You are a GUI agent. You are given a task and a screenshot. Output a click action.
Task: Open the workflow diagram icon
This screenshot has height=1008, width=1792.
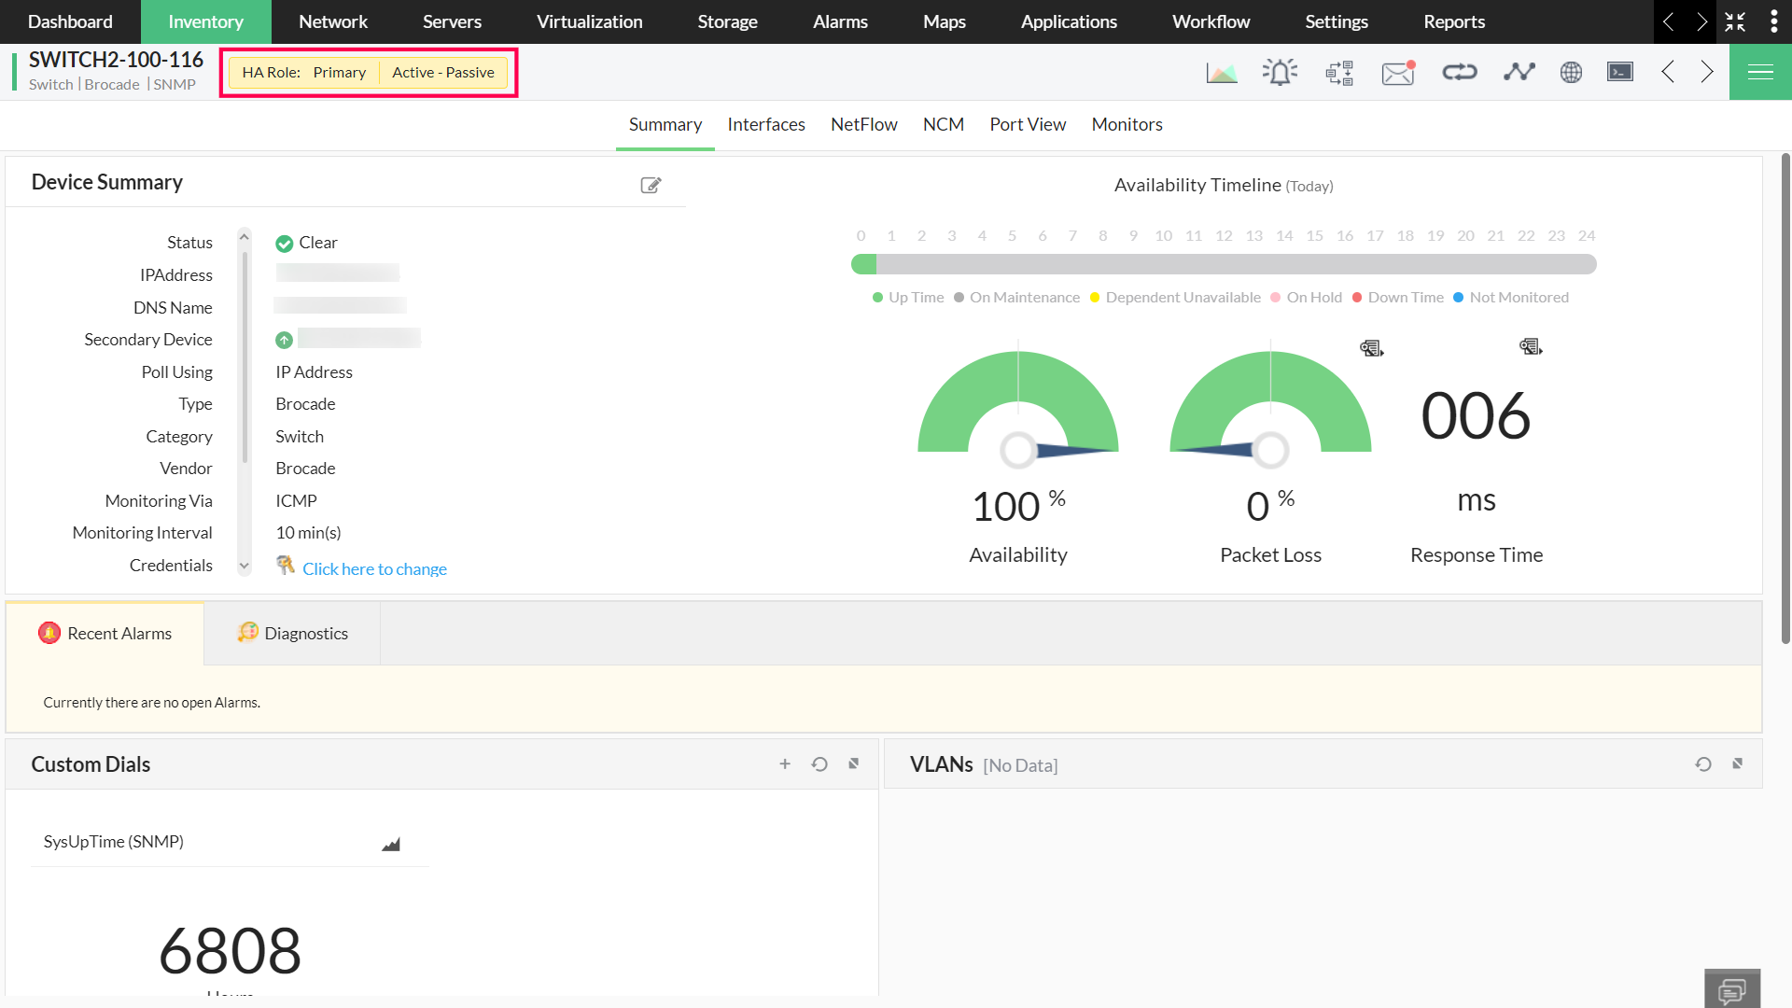point(1339,72)
